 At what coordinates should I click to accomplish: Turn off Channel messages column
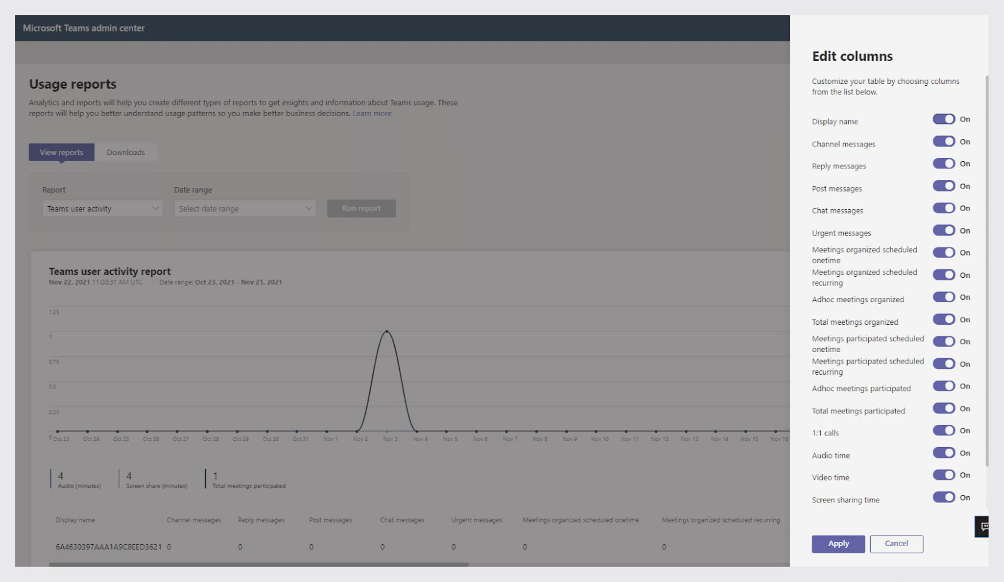pos(944,142)
